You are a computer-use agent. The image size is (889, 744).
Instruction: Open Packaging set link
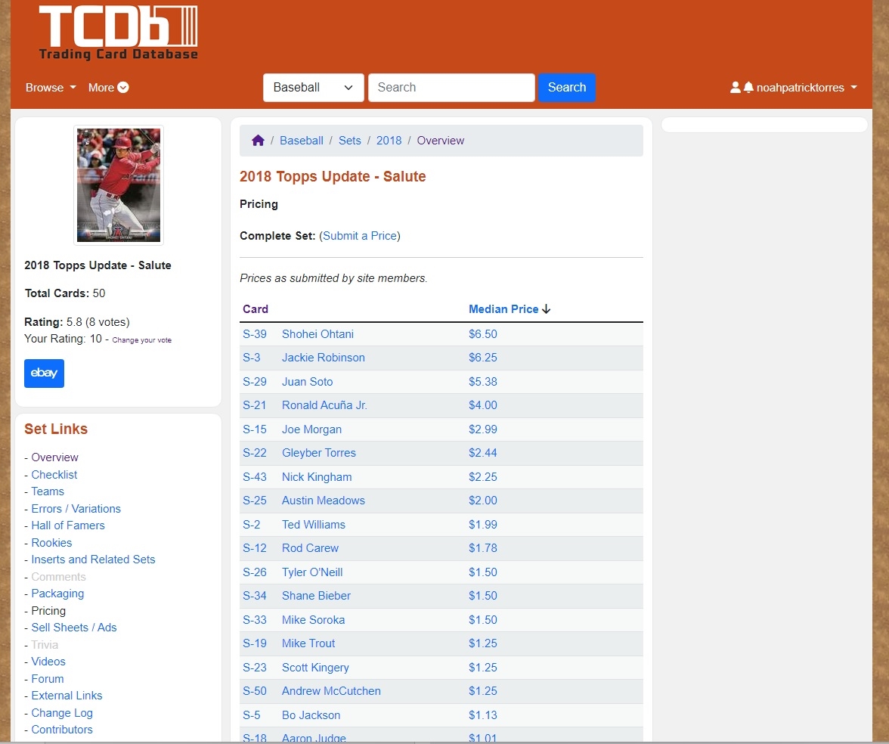(57, 594)
